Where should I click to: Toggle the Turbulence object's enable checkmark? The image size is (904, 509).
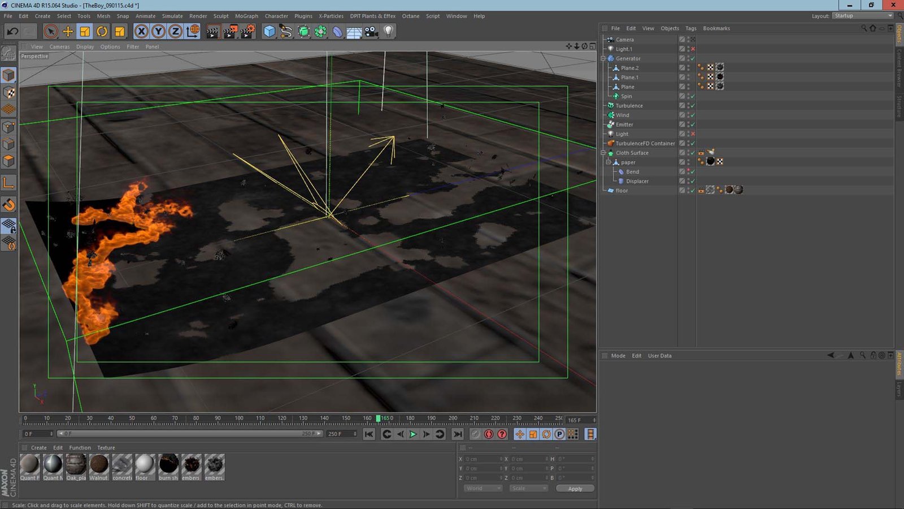click(x=693, y=106)
